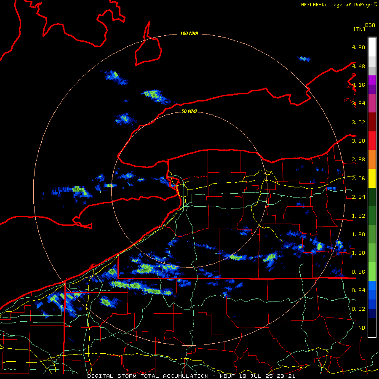Click the 0.64 legend value
This screenshot has width=379, height=379.
coord(358,290)
